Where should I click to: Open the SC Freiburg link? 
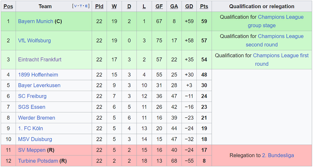(32, 96)
